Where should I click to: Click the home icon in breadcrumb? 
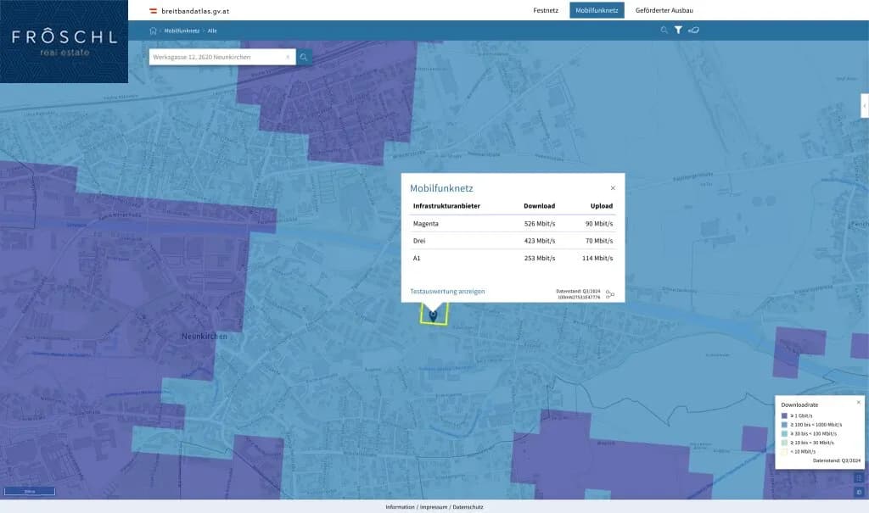click(x=153, y=31)
